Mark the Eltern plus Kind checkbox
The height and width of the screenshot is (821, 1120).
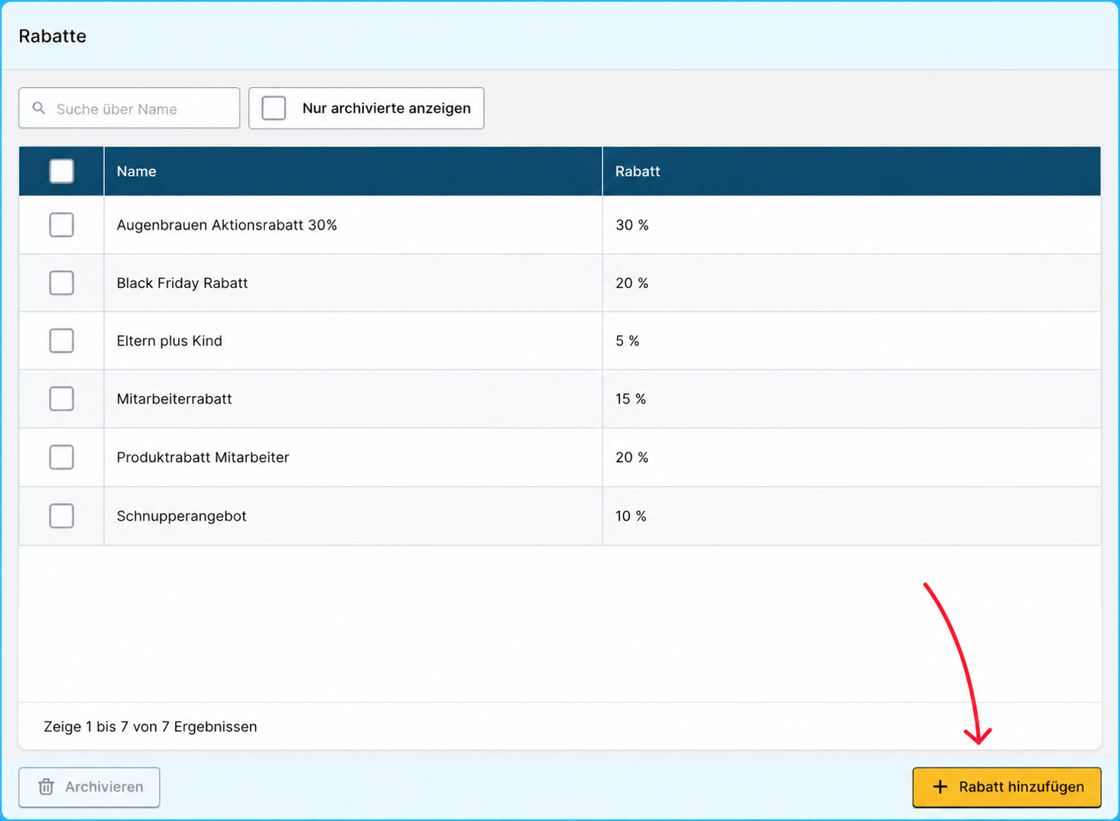pyautogui.click(x=61, y=341)
